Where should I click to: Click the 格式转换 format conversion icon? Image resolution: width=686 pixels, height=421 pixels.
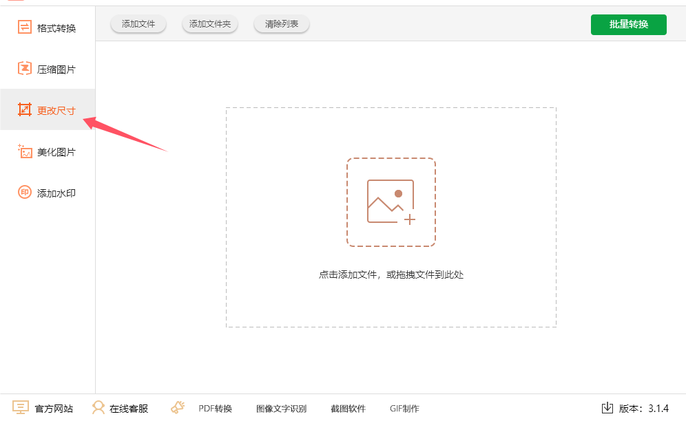click(x=25, y=28)
